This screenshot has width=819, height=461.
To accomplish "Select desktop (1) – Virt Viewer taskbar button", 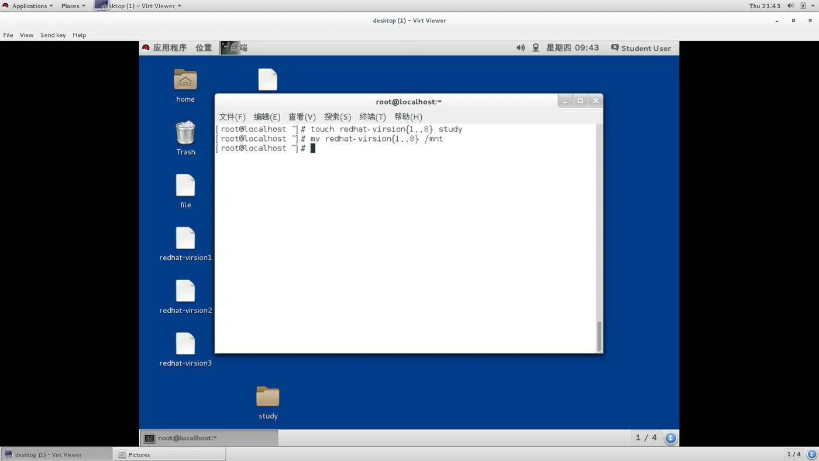I will (56, 455).
